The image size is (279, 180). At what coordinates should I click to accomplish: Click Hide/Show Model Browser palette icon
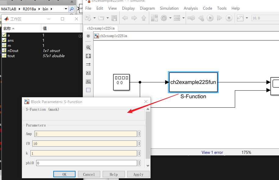click(88, 36)
